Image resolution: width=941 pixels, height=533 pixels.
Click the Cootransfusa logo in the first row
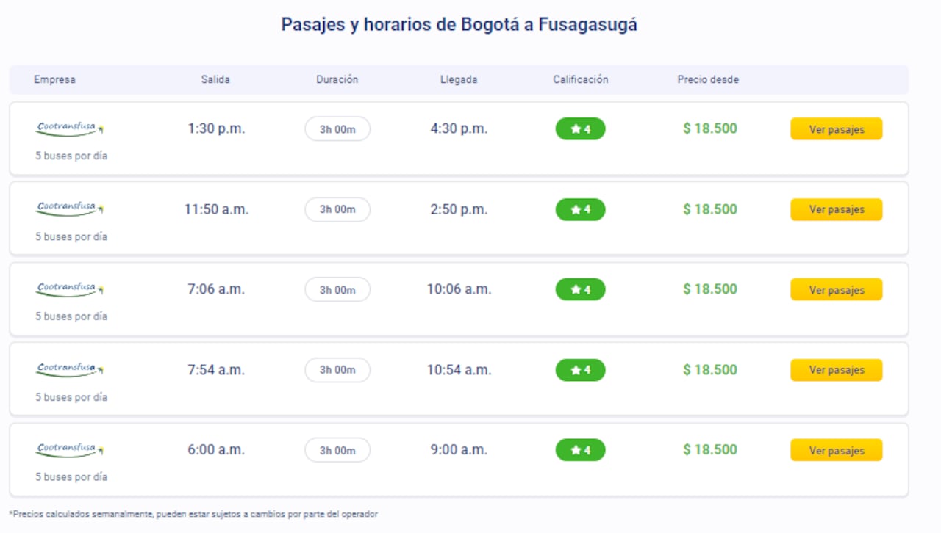[68, 126]
